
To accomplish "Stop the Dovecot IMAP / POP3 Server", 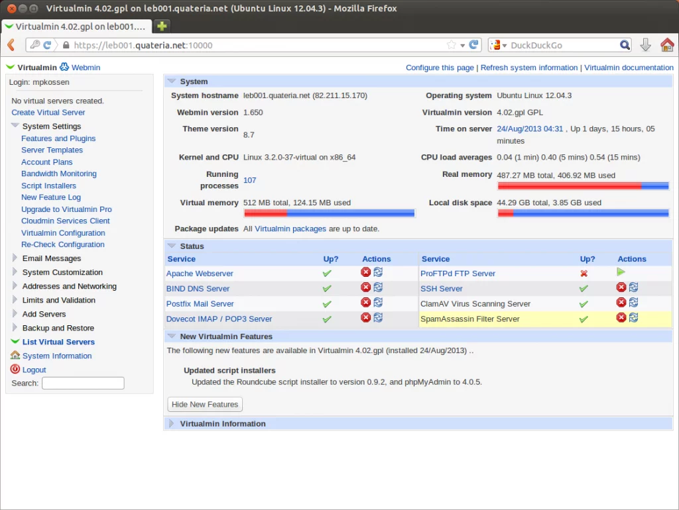I will (x=366, y=317).
